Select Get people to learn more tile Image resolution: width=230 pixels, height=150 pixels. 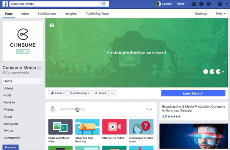coord(141,131)
